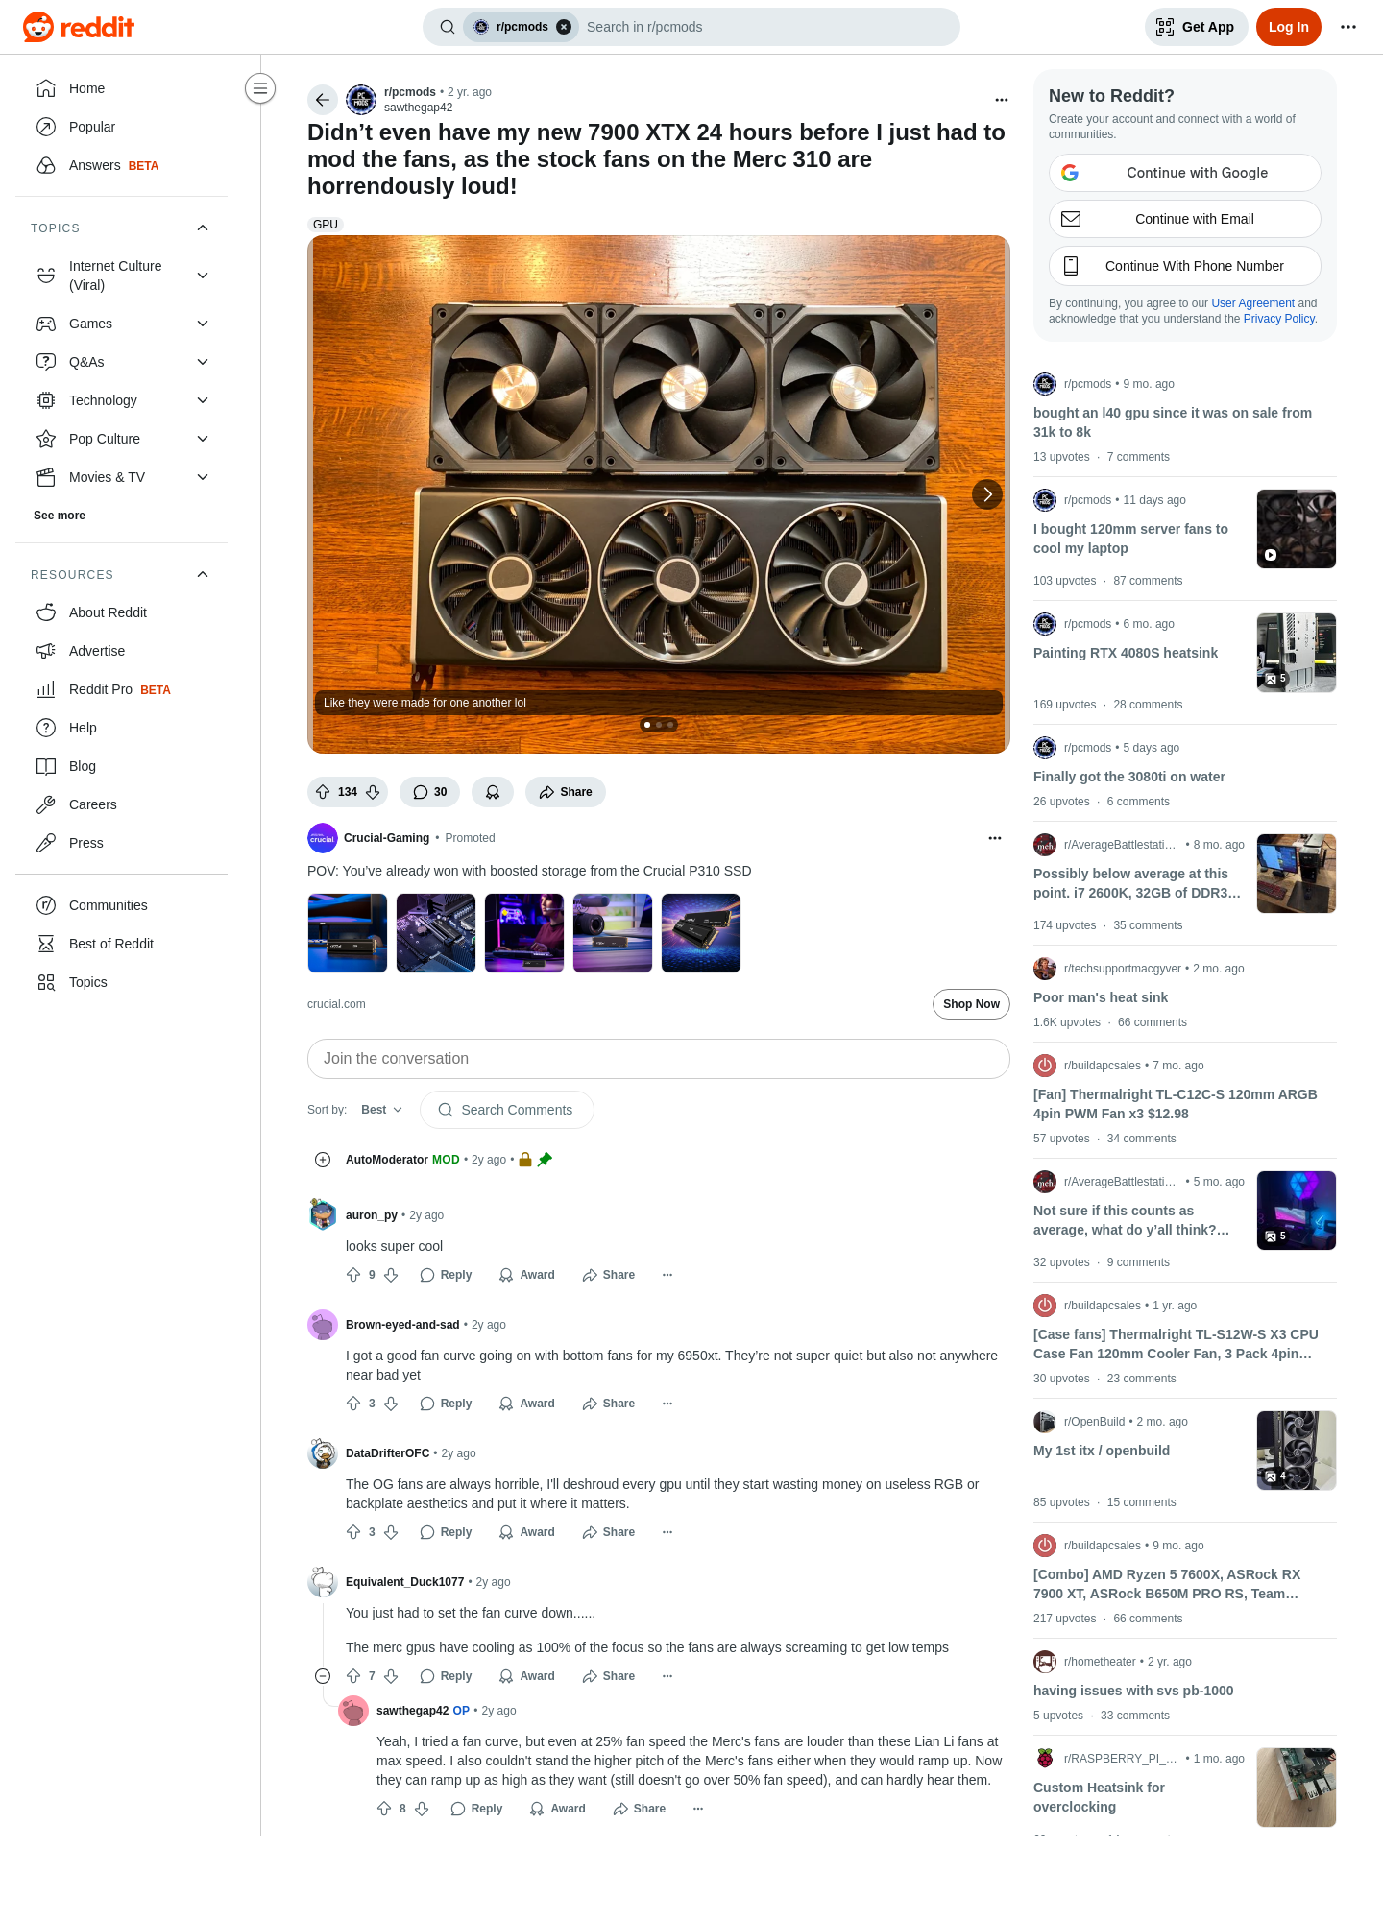Downvote the main post
1383x1920 pixels.
(x=373, y=792)
